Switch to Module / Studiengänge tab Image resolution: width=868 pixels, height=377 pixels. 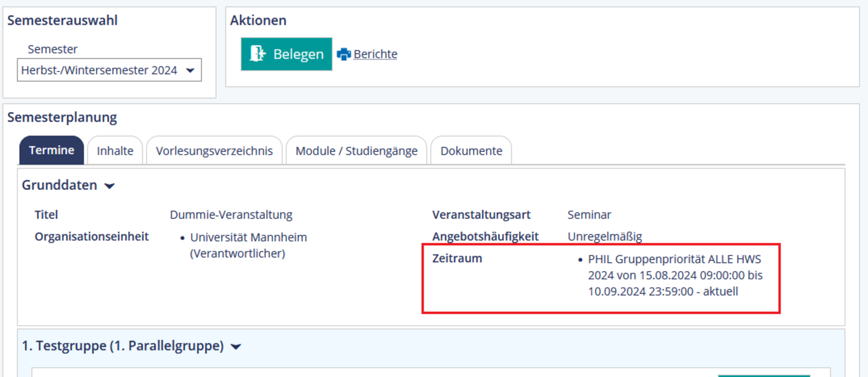(x=356, y=151)
